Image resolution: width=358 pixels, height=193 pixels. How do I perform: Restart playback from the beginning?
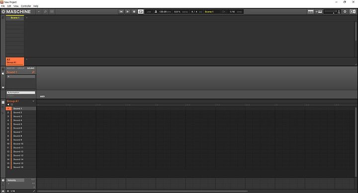click(121, 11)
